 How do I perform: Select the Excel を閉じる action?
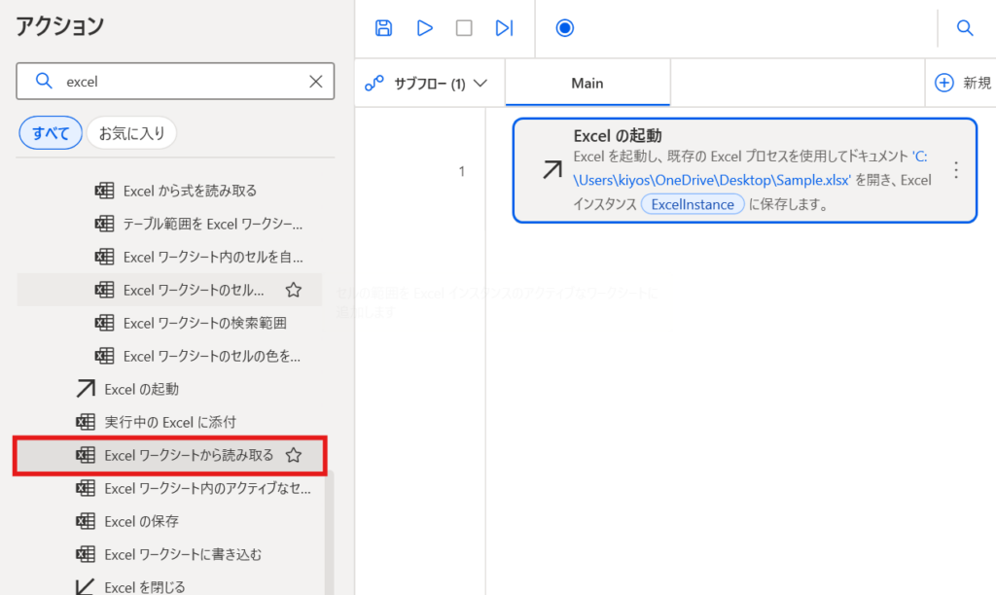[169, 585]
